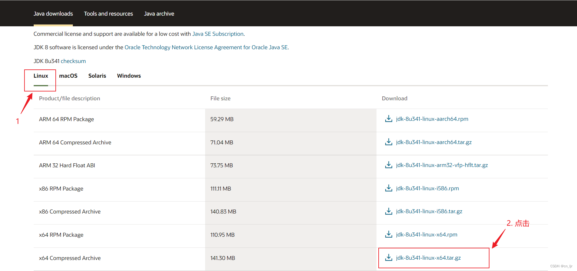This screenshot has height=271, width=577.
Task: Select the Solaris platform tab
Action: point(97,76)
